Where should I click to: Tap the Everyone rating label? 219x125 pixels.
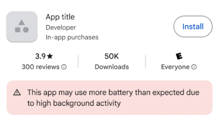[x=175, y=67]
